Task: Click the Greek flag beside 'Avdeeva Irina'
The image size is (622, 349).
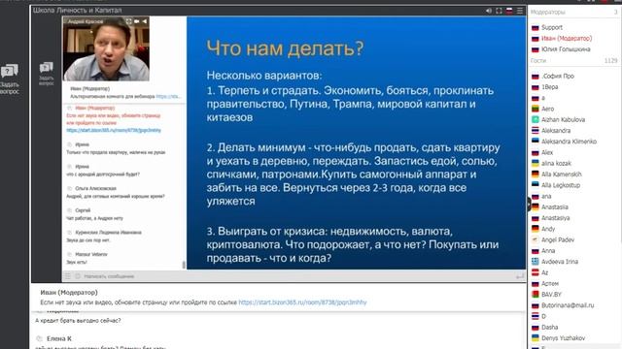Action: point(536,262)
